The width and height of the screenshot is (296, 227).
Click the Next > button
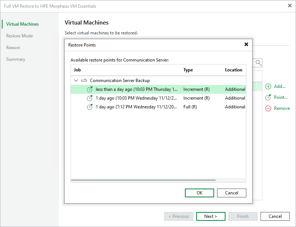tap(211, 216)
